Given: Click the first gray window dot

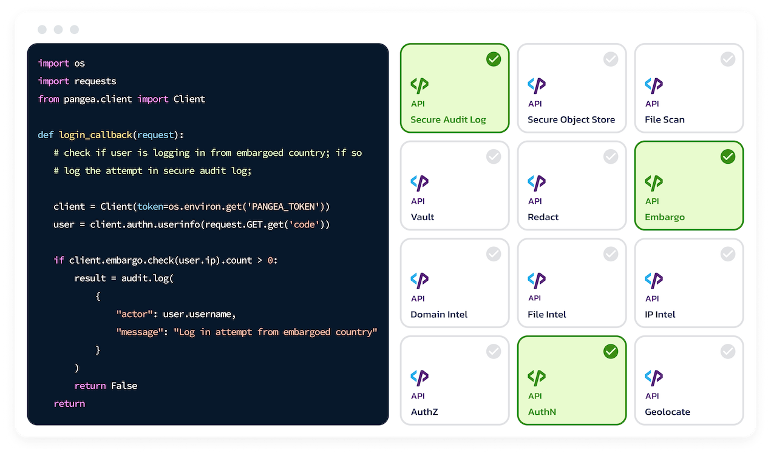Looking at the screenshot, I should (x=42, y=30).
